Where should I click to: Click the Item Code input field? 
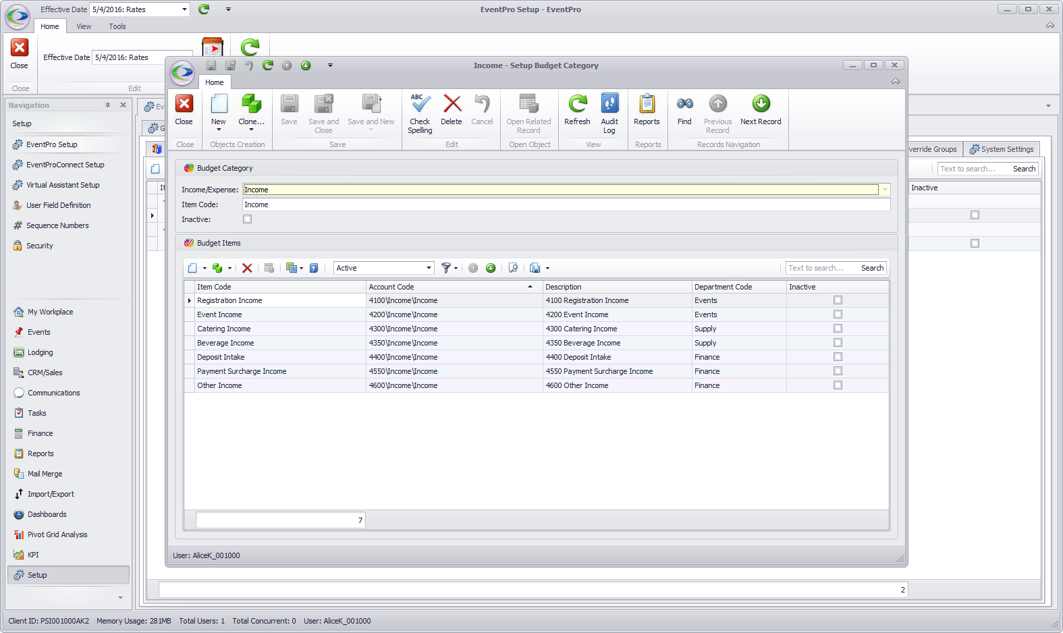566,204
